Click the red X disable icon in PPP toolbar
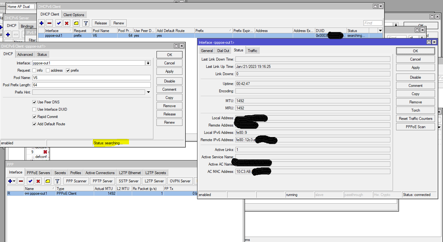Image resolution: width=443 pixels, height=242 pixels. 38,181
